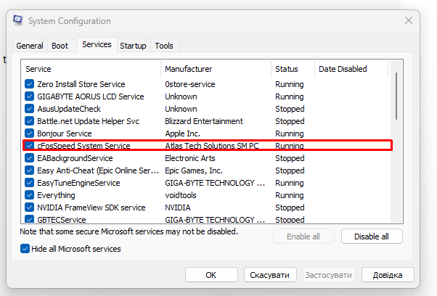
Task: Toggle EABackgroundService checkbox
Action: tap(29, 158)
